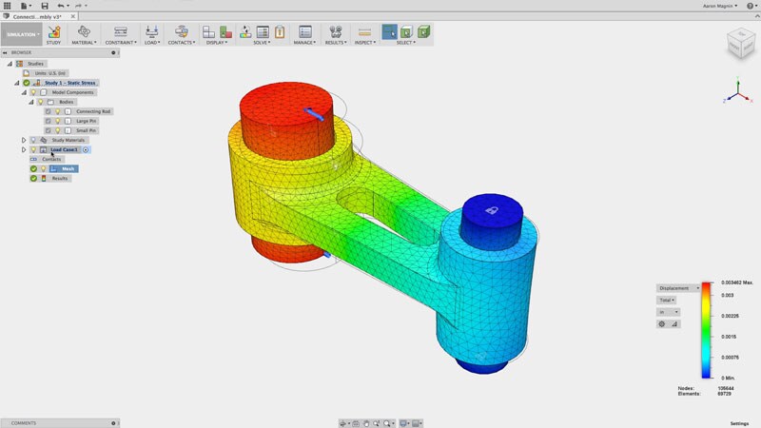Toggle Large Pin visibility lightbulb
This screenshot has width=761, height=428.
click(58, 121)
